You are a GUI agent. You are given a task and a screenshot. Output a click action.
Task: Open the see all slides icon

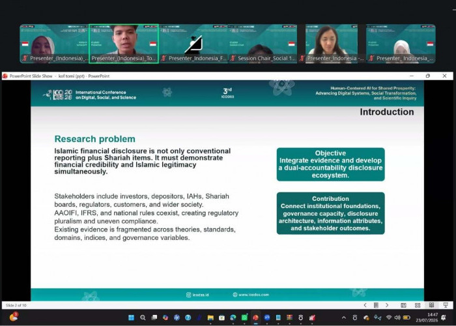pyautogui.click(x=376, y=305)
